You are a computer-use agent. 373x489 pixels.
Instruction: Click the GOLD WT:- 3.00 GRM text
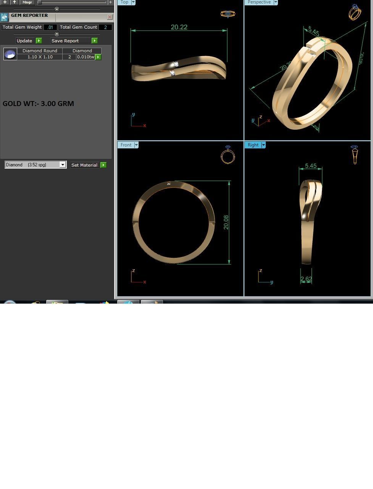coord(38,103)
